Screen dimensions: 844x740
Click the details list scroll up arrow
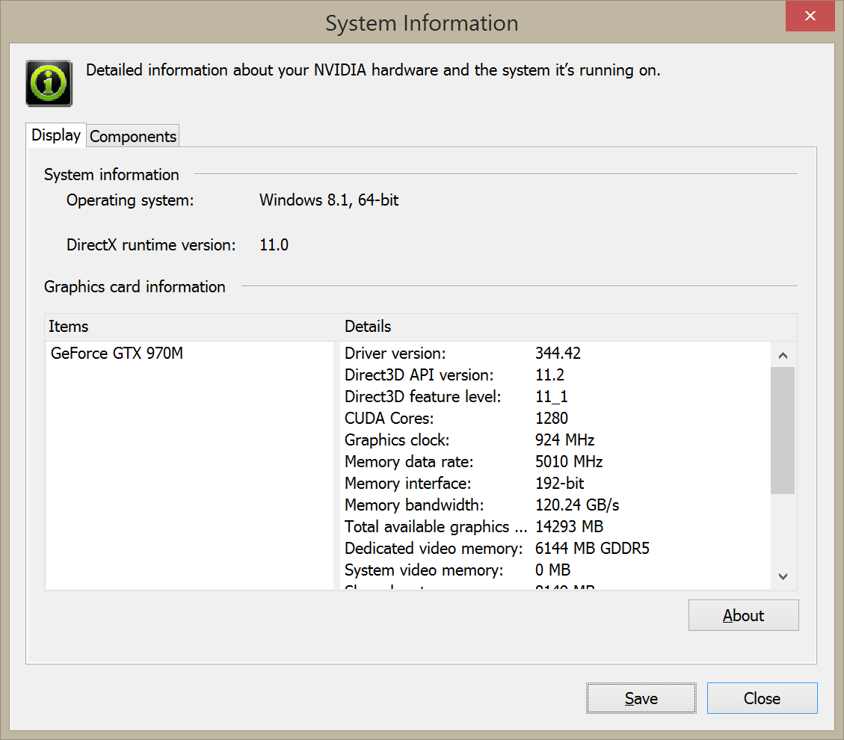click(x=783, y=355)
